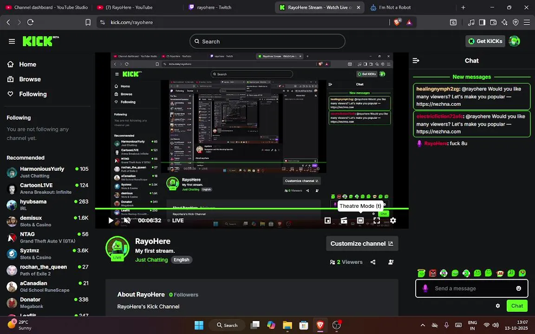This screenshot has width=535, height=334.
Task: Play the stream video
Action: pos(111,220)
